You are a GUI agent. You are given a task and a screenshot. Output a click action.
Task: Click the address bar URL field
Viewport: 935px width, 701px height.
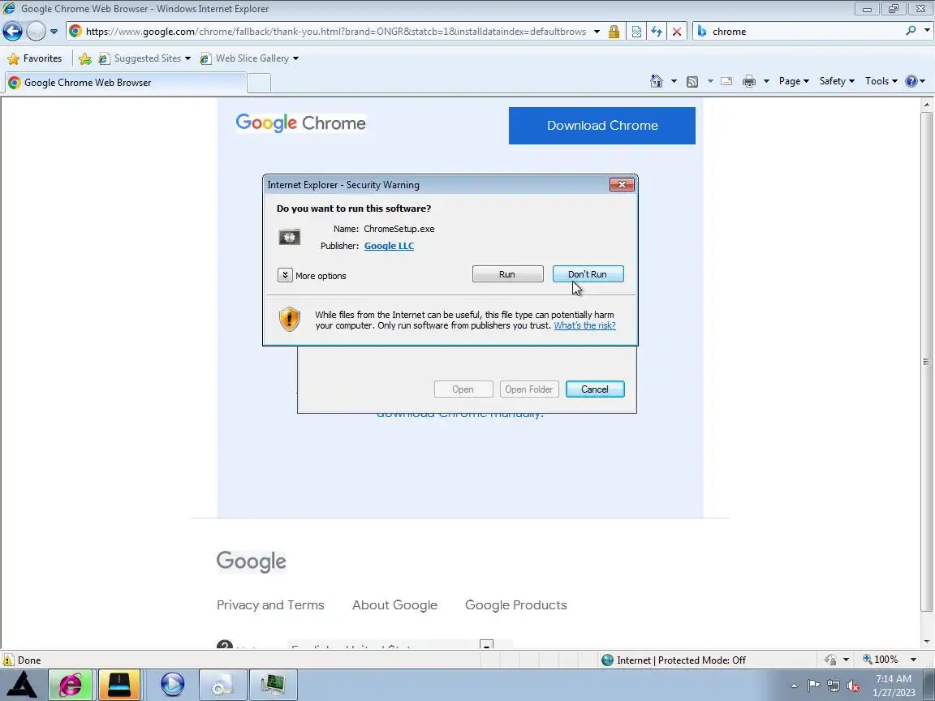pos(336,31)
